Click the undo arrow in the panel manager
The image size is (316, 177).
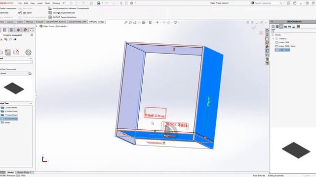[x=6, y=39]
